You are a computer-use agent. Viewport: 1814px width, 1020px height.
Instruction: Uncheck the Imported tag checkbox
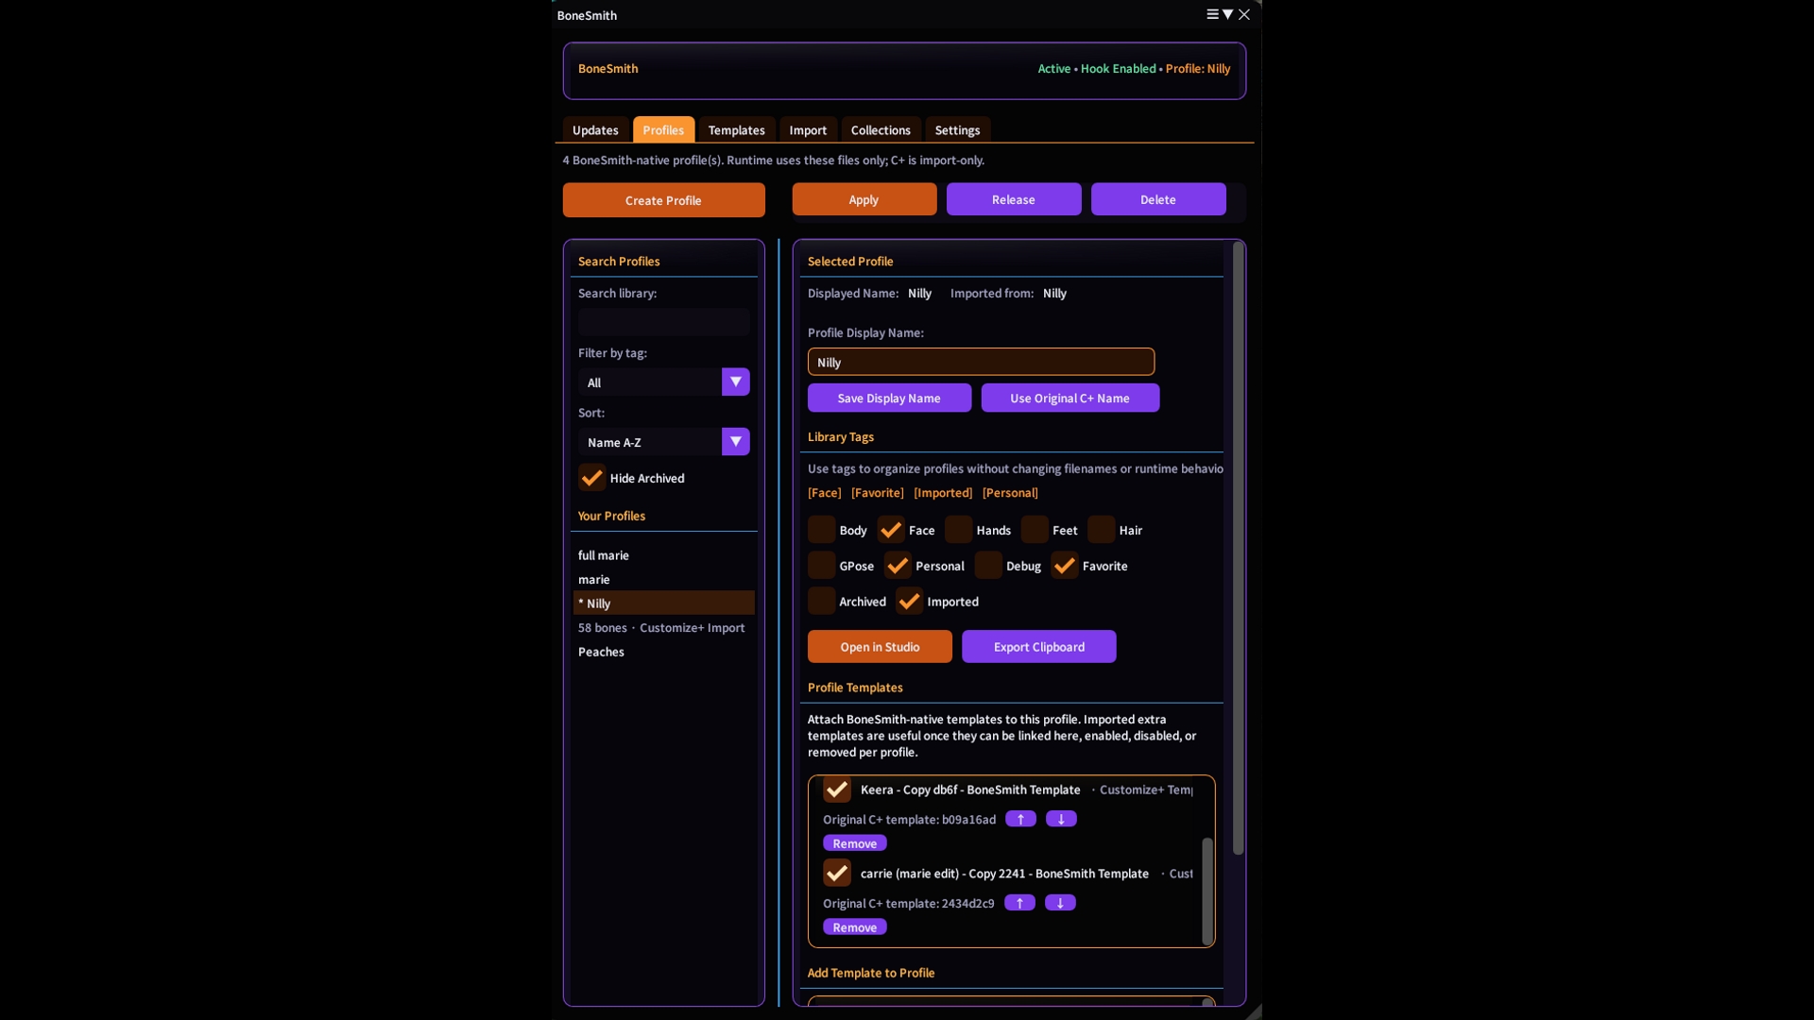pyautogui.click(x=910, y=602)
